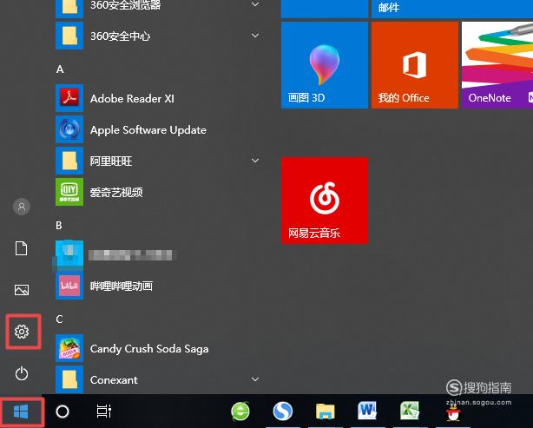Click the 哔哩哔哩动画 label
The image size is (533, 428).
122,286
